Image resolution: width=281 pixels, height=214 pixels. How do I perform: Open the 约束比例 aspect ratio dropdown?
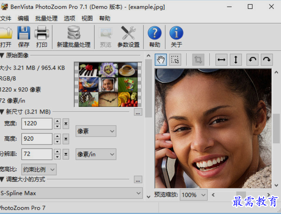click(39, 170)
